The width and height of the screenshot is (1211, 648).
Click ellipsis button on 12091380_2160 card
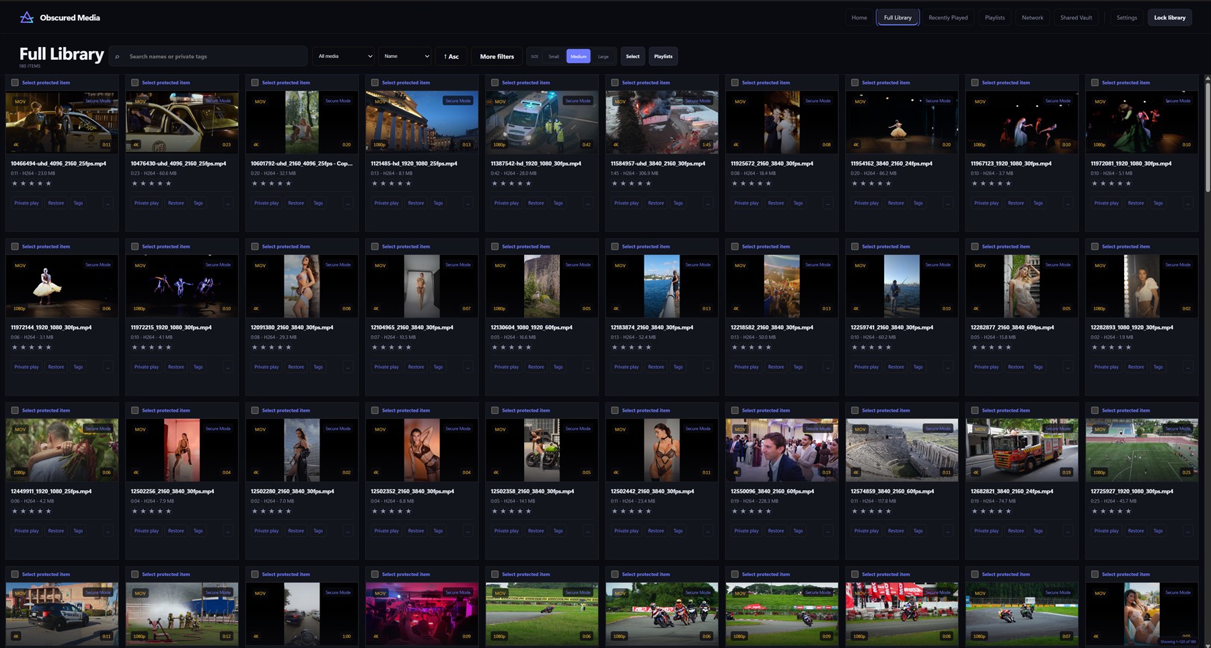point(348,367)
